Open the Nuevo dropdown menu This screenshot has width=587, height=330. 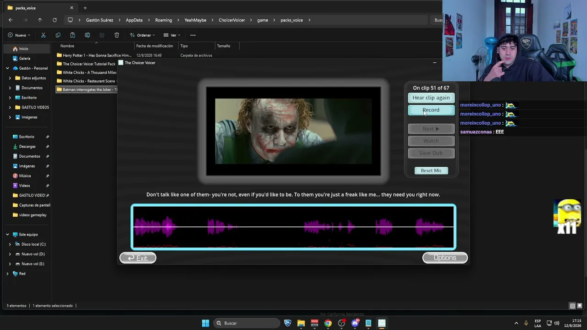pyautogui.click(x=19, y=35)
